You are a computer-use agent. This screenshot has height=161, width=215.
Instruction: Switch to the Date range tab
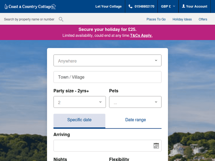coord(136,120)
